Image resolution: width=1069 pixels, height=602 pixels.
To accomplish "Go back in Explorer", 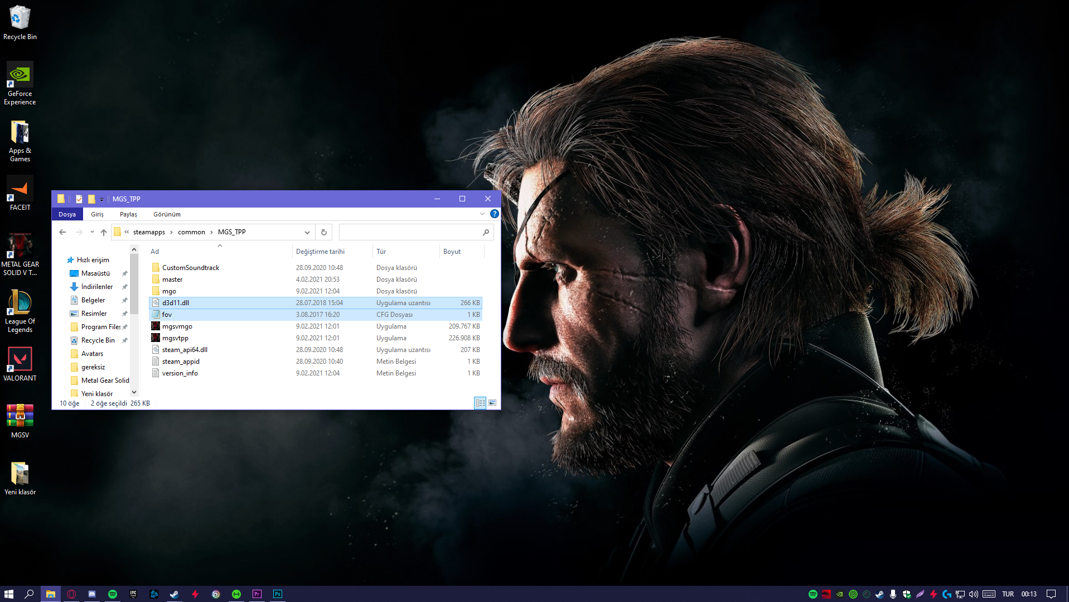I will coord(62,232).
